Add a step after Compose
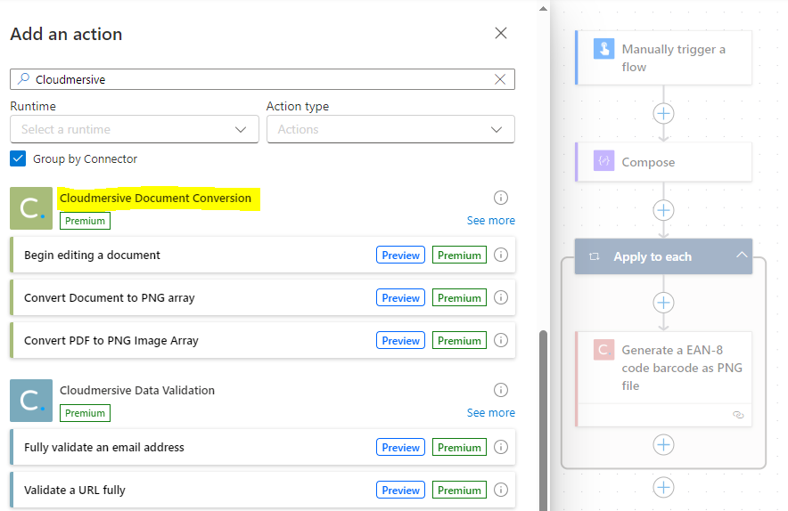788x511 pixels. 663,210
